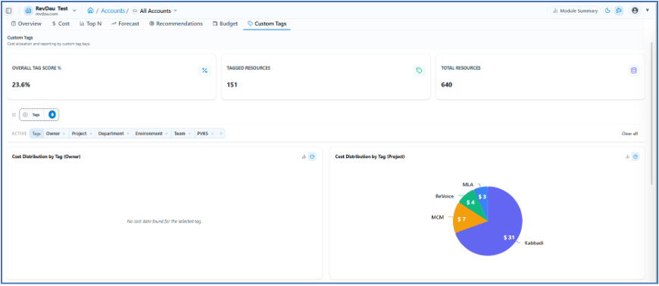
Task: Open the All Accounts dropdown
Action: coord(175,11)
